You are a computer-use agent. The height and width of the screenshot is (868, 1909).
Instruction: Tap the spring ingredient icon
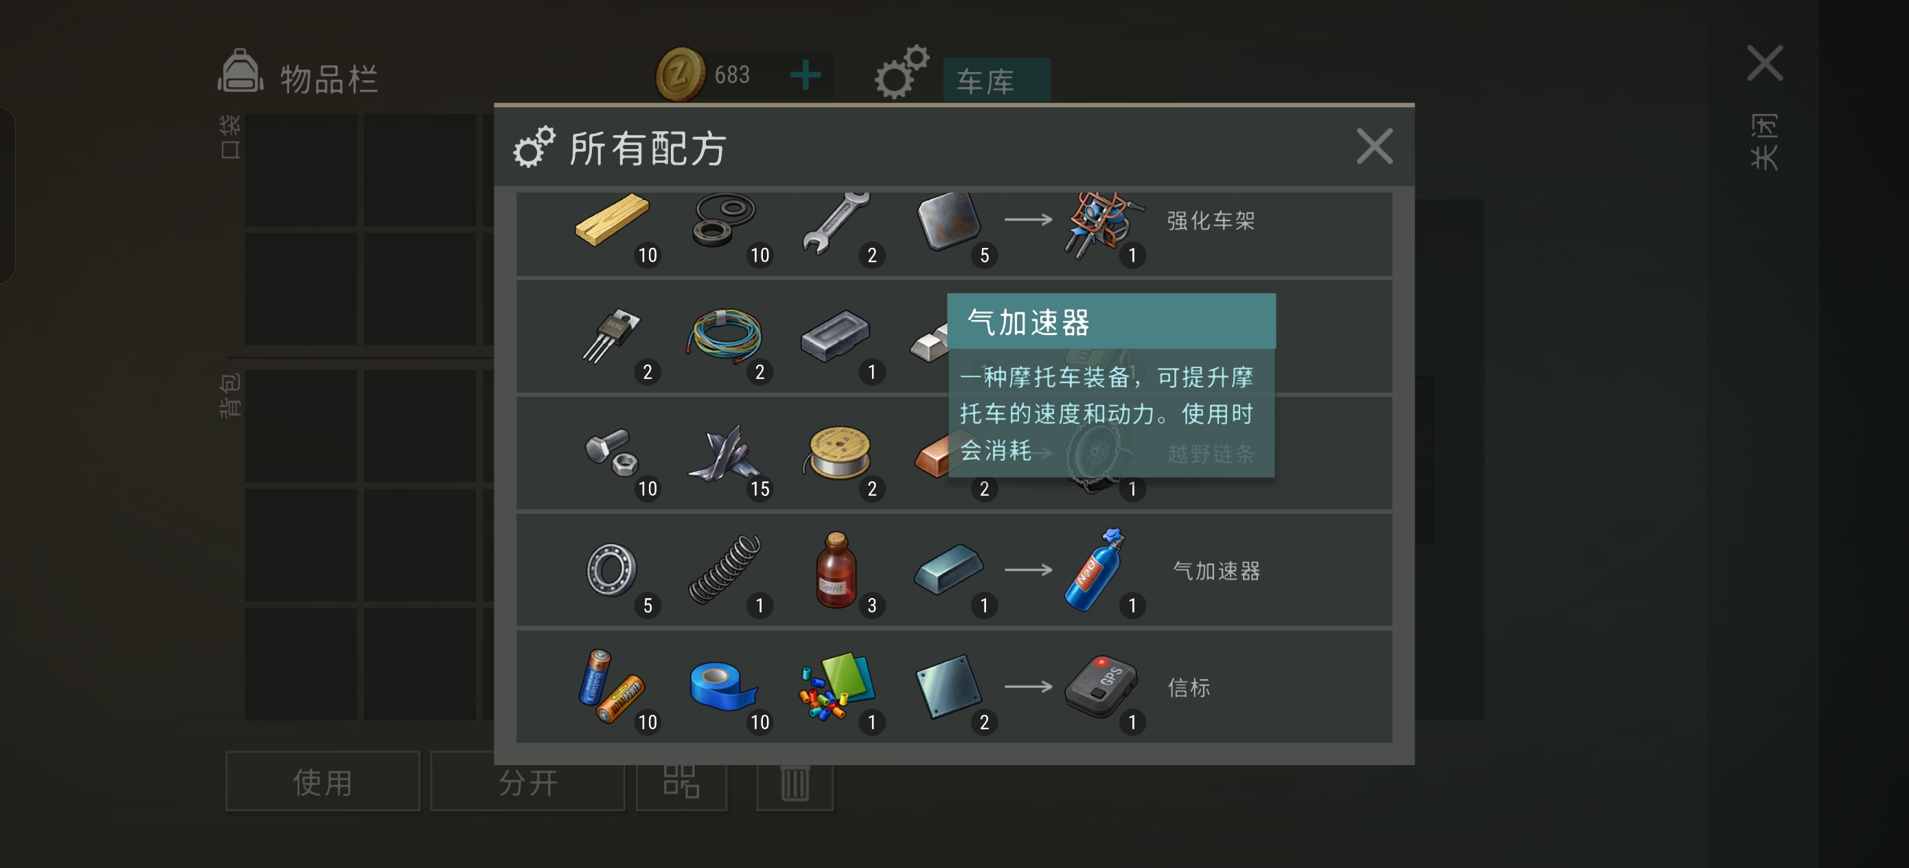click(724, 569)
